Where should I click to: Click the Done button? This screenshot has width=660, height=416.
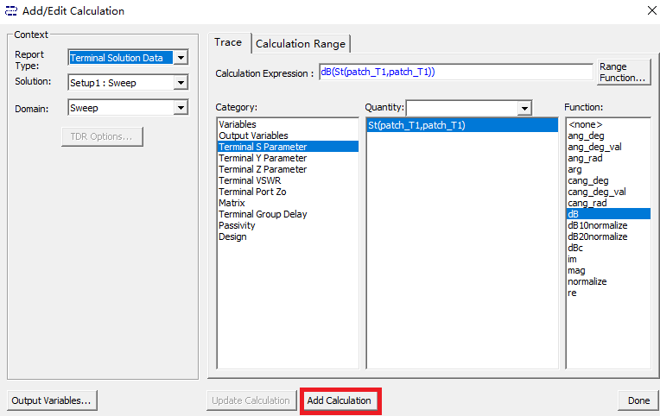[638, 400]
